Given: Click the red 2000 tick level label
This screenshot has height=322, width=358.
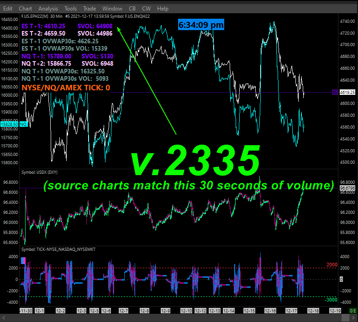Looking at the screenshot, I should pyautogui.click(x=332, y=265).
